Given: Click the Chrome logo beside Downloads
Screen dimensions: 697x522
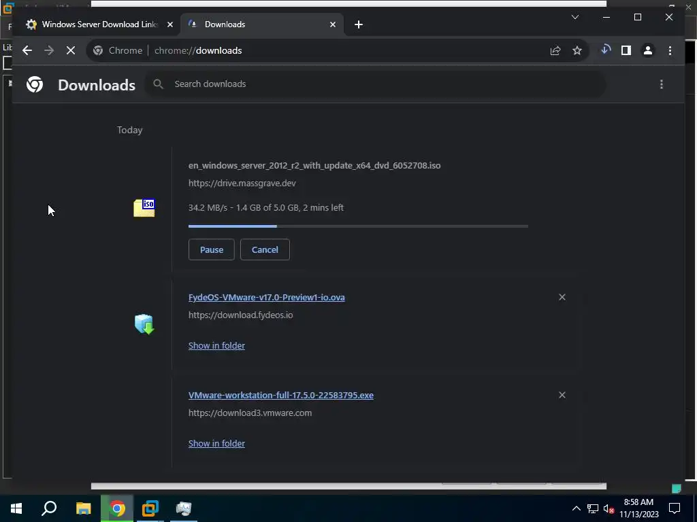Looking at the screenshot, I should [35, 84].
